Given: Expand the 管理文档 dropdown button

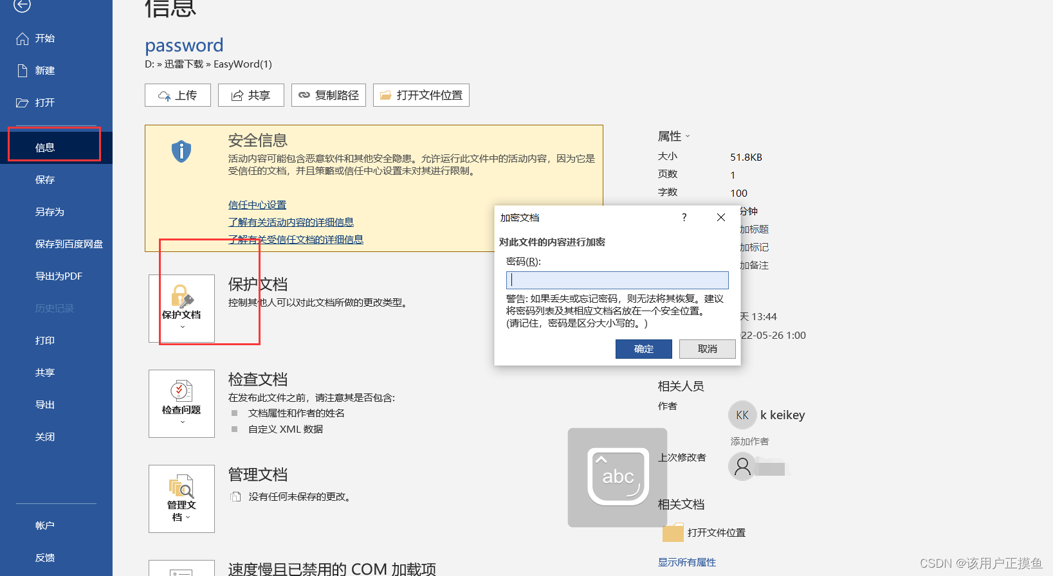Looking at the screenshot, I should 181,499.
